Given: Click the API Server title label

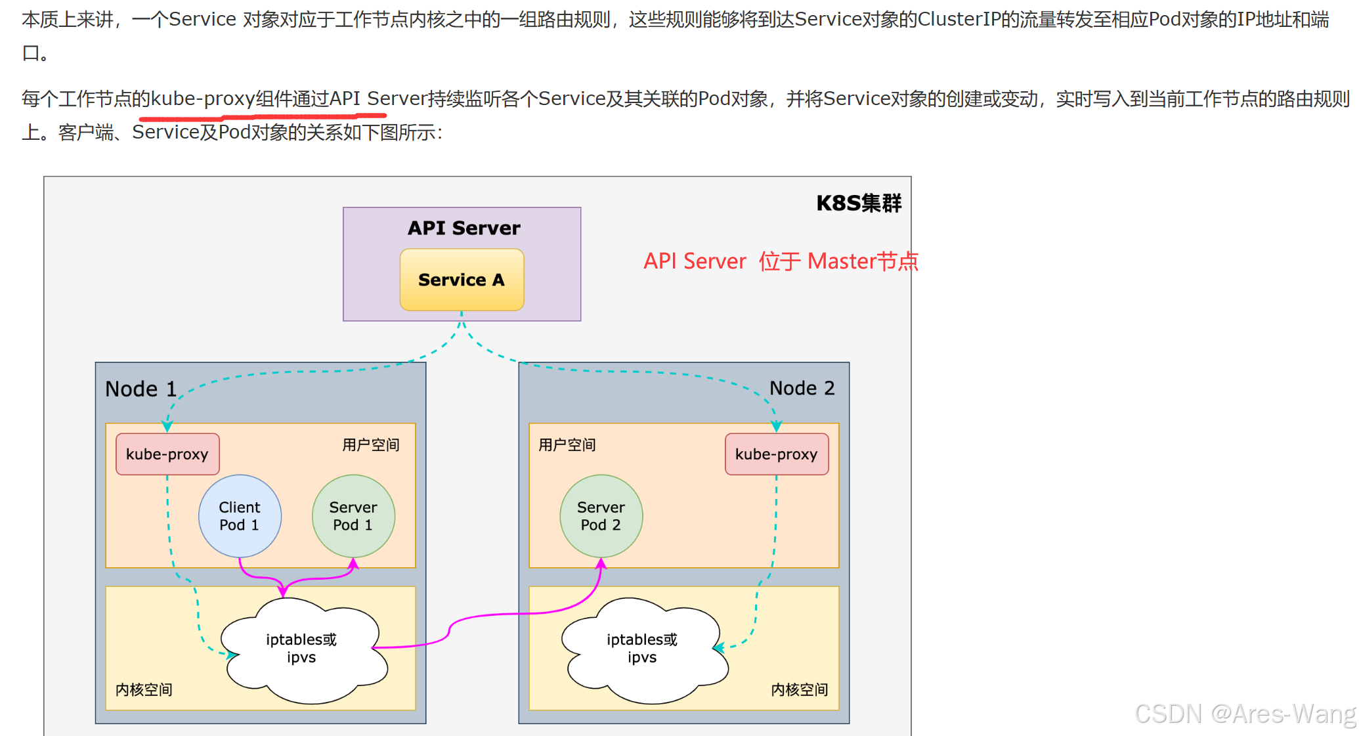Looking at the screenshot, I should [464, 228].
